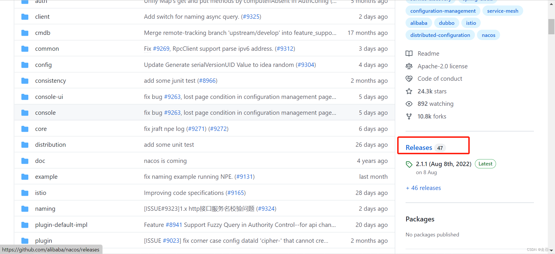
Task: Open pull request #9271 link
Action: click(196, 129)
